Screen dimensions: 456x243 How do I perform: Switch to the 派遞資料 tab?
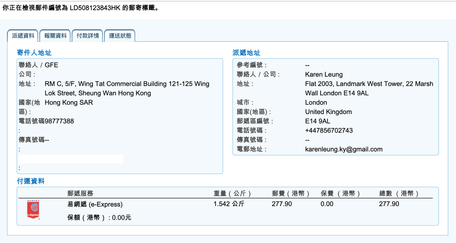tap(23, 36)
